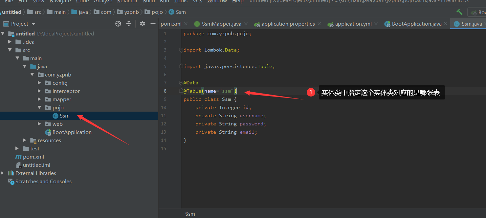Select BootApplication in project tree
The image size is (486, 218).
[x=72, y=132]
